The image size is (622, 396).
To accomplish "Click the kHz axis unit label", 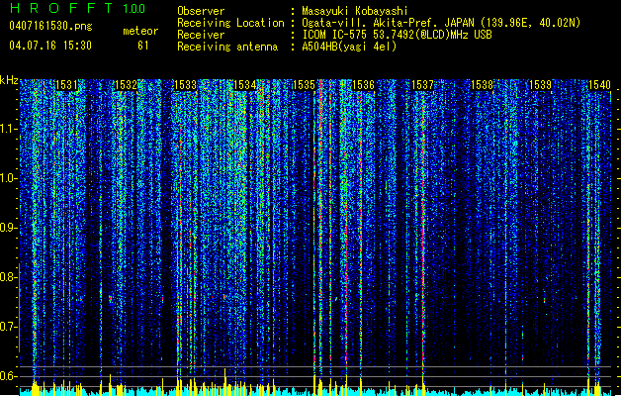I will [x=9, y=80].
